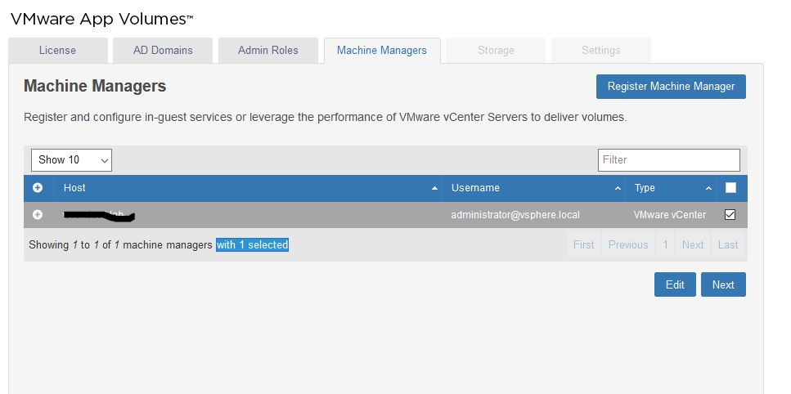Uncheck the VMware vCenter row checkbox
The height and width of the screenshot is (394, 791).
point(730,215)
